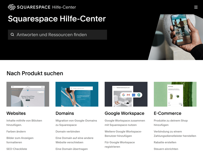Open the hamburger menu
The height and width of the screenshot is (152, 203).
196,7
